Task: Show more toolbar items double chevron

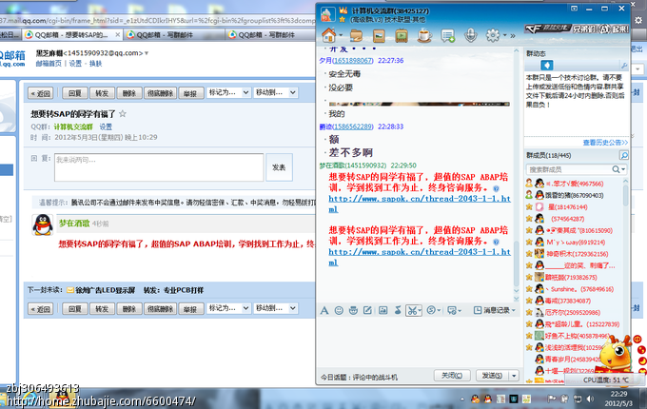Action: coord(513,36)
